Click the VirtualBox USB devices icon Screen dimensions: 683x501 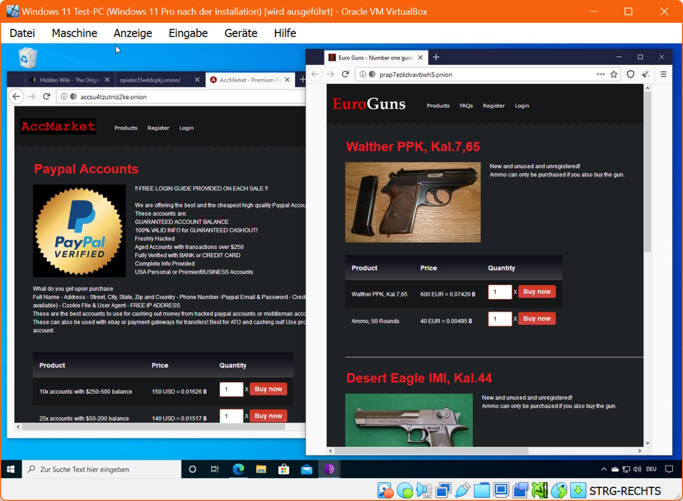(x=463, y=490)
